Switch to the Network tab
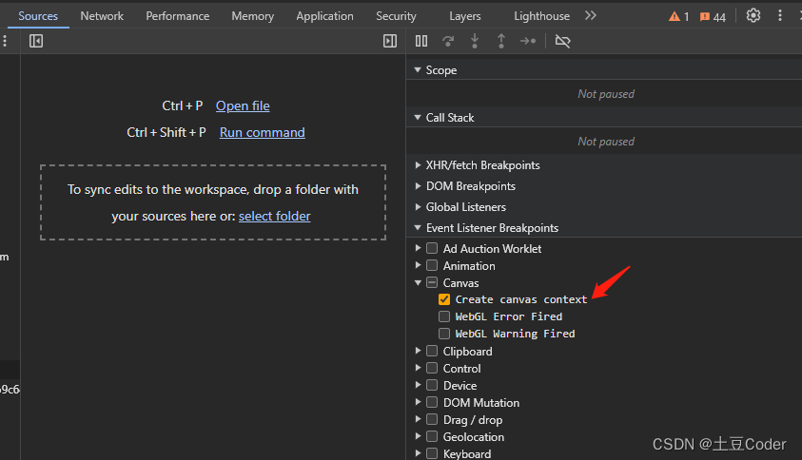802x460 pixels. [x=102, y=16]
